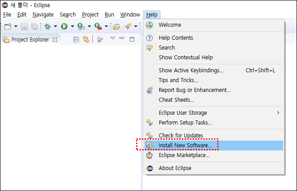
Task: Click the External Tools run icon
Action: pos(98,26)
